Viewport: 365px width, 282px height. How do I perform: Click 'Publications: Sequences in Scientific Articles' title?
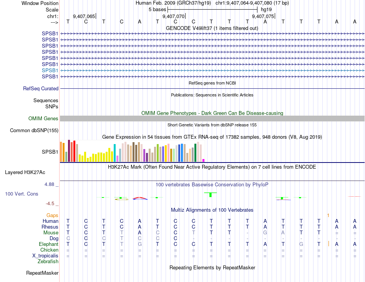pos(212,95)
